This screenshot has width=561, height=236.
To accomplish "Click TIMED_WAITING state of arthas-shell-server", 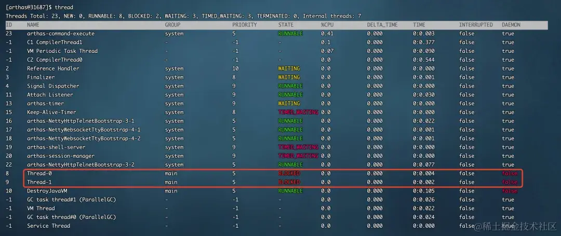I will click(298, 147).
